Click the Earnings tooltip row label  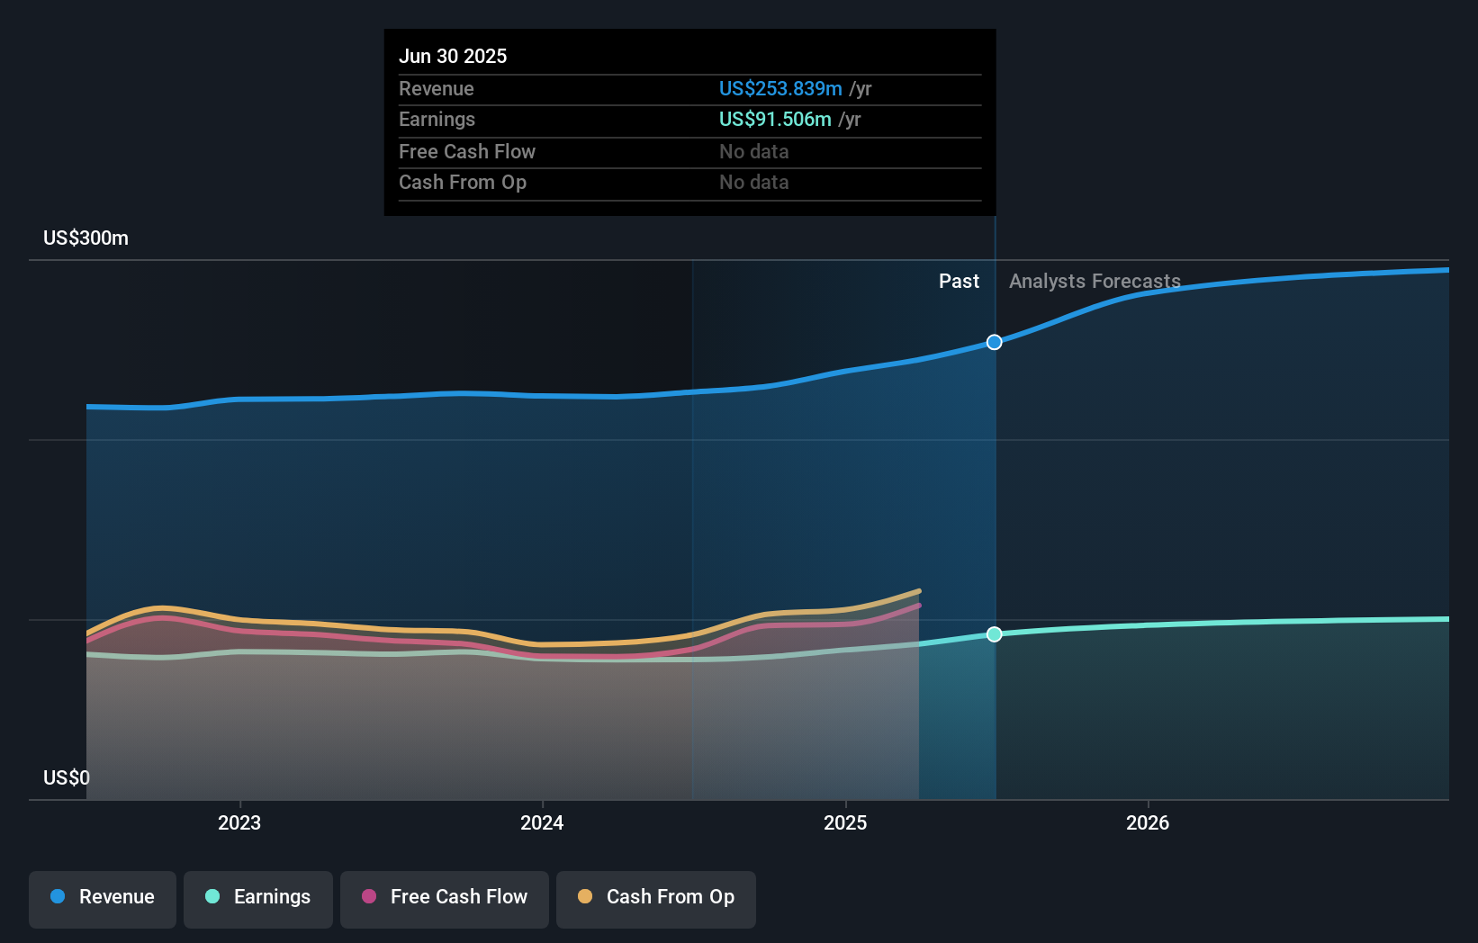point(437,119)
